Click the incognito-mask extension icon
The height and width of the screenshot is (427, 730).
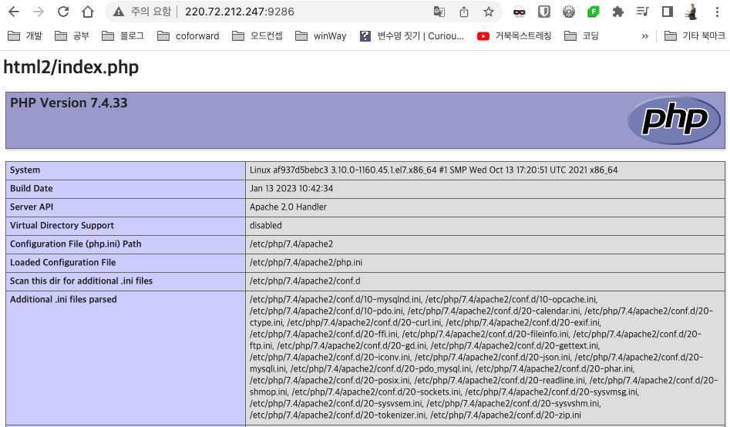519,12
